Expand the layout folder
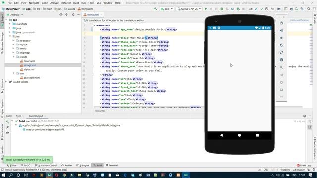The height and width of the screenshot is (178, 317). (13, 44)
